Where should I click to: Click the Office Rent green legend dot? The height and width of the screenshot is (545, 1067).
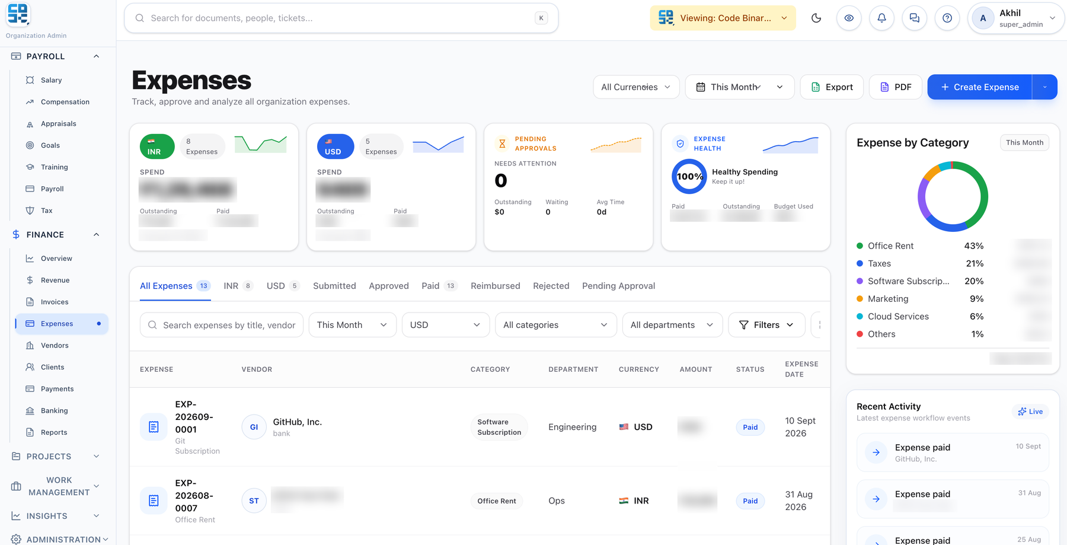click(860, 246)
